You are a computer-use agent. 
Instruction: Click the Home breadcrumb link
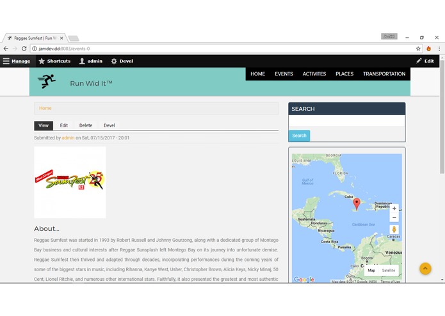pyautogui.click(x=45, y=108)
